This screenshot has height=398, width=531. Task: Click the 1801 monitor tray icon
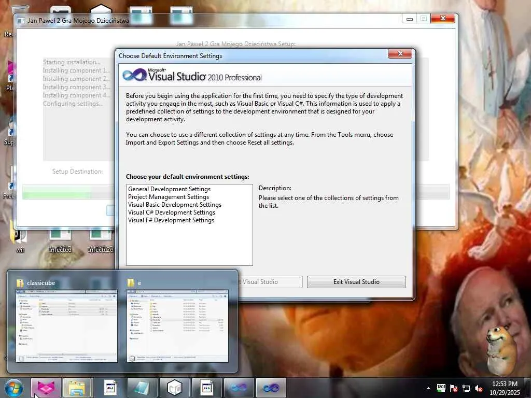click(x=441, y=388)
